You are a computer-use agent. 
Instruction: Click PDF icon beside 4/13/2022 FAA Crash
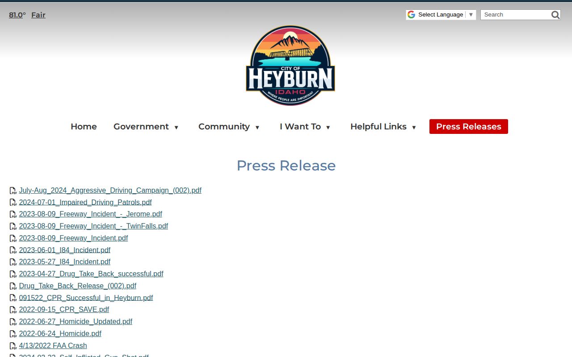pyautogui.click(x=13, y=346)
